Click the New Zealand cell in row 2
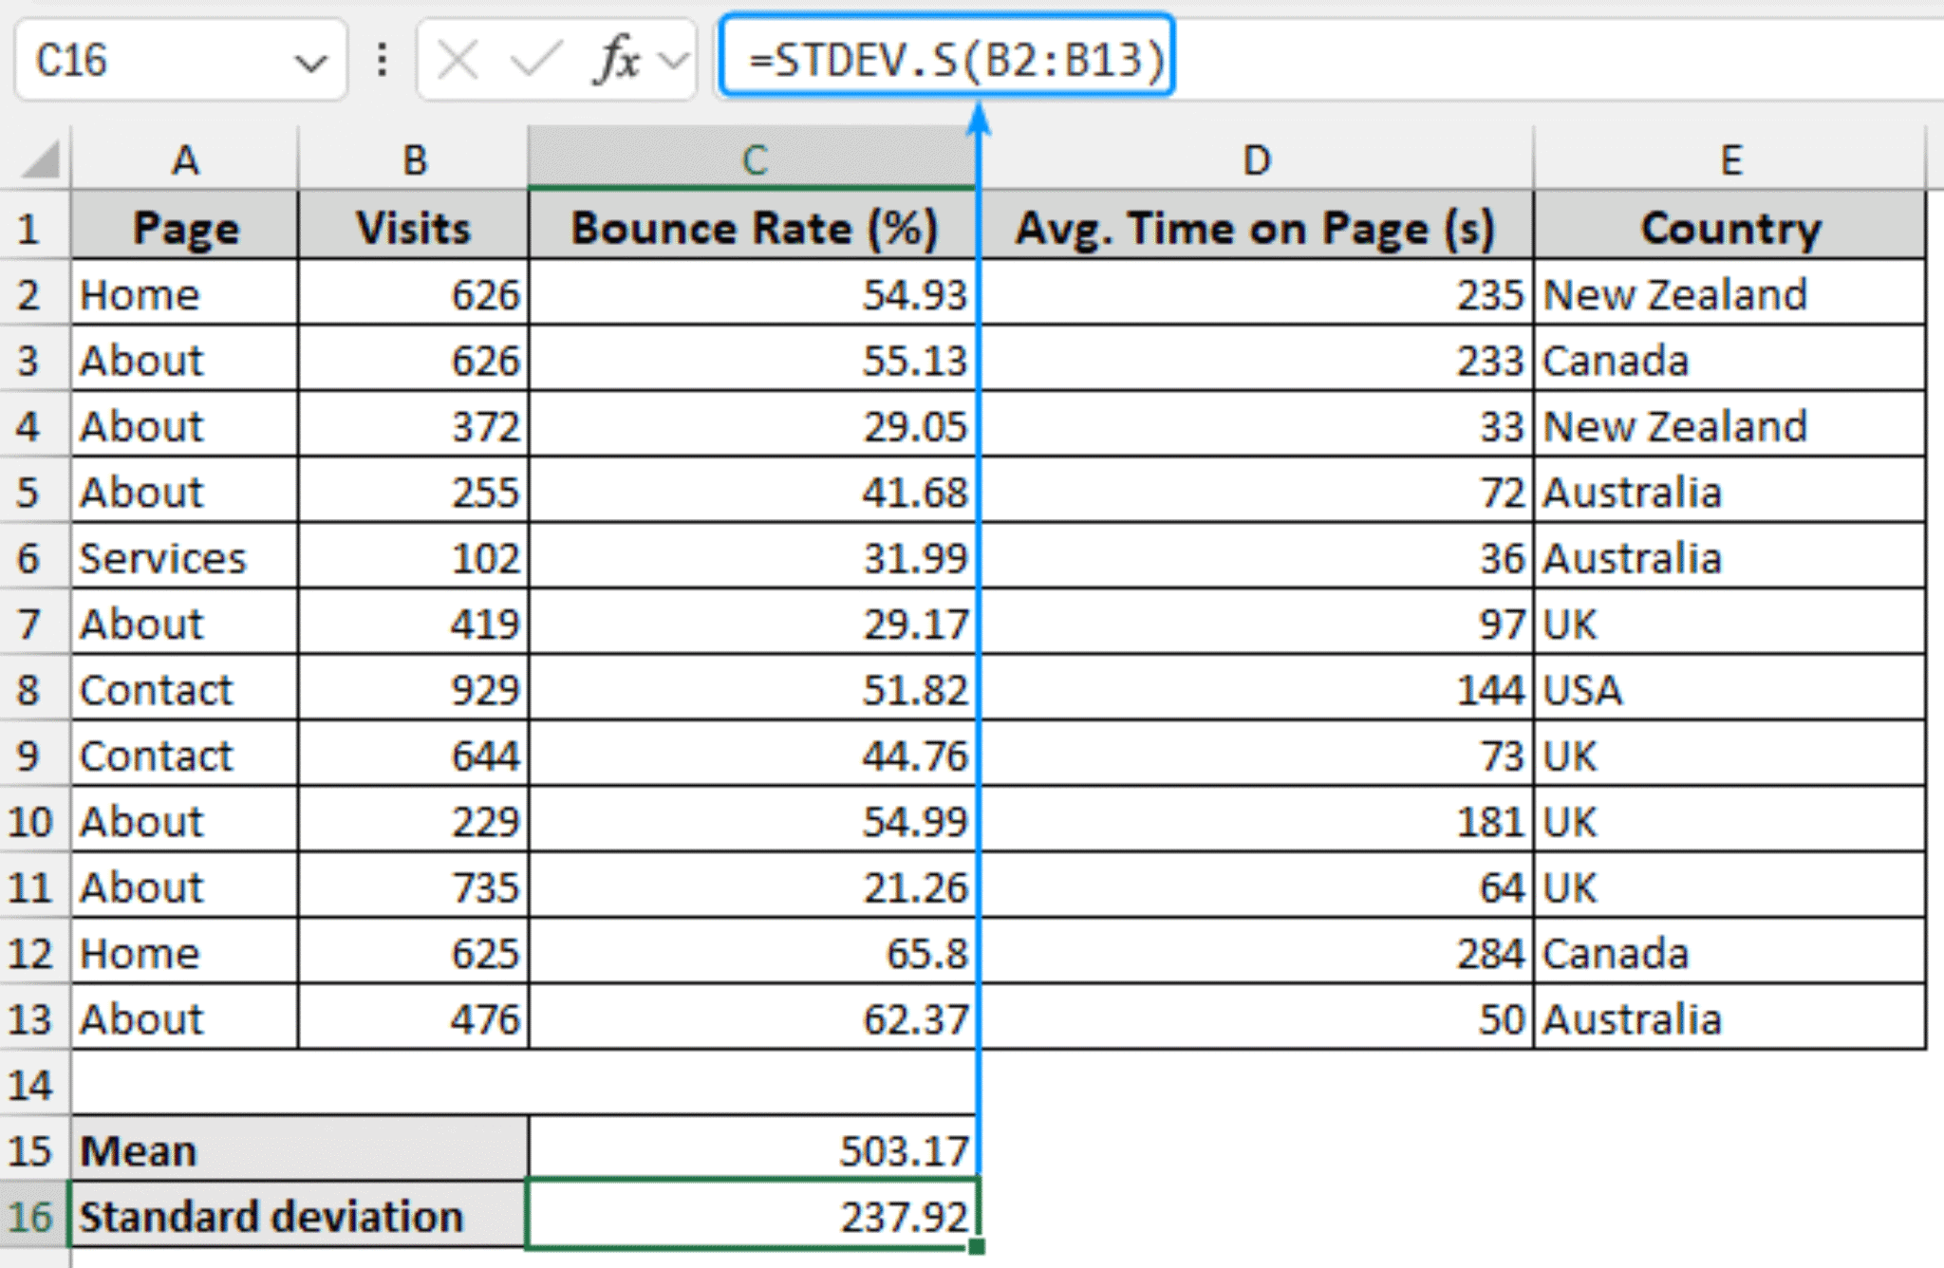The image size is (1944, 1268). tap(1729, 294)
